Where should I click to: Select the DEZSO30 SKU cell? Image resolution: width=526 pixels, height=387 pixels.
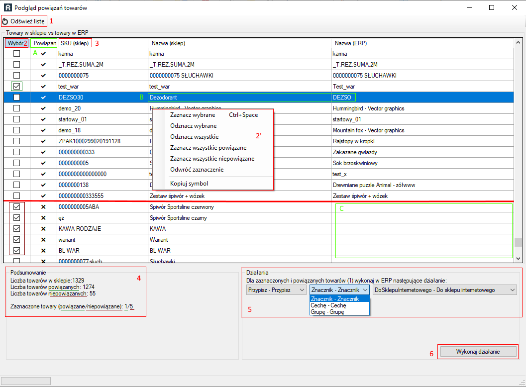click(x=103, y=97)
